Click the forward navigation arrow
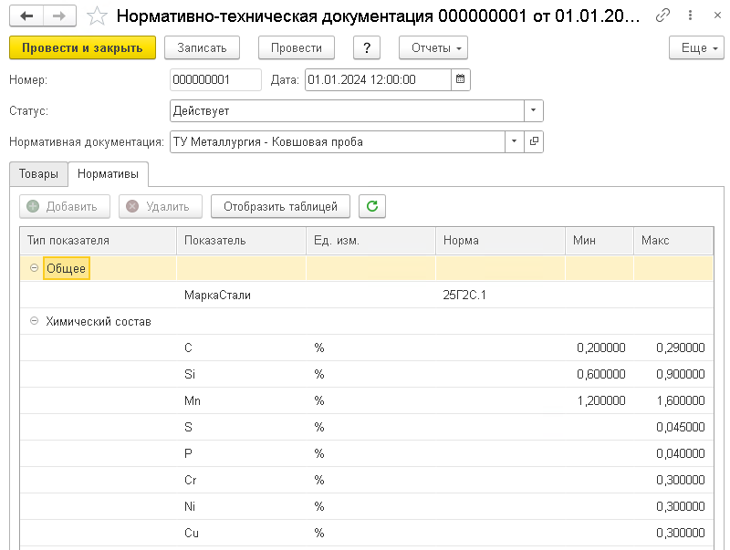 coord(58,16)
